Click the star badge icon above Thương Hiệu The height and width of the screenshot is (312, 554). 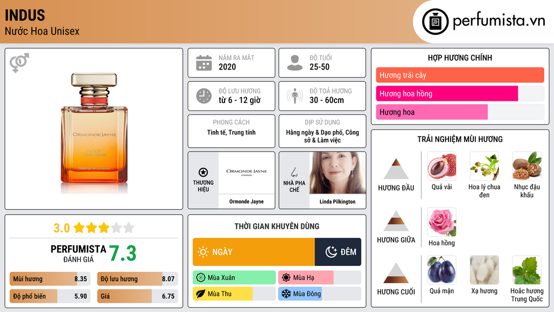point(203,172)
